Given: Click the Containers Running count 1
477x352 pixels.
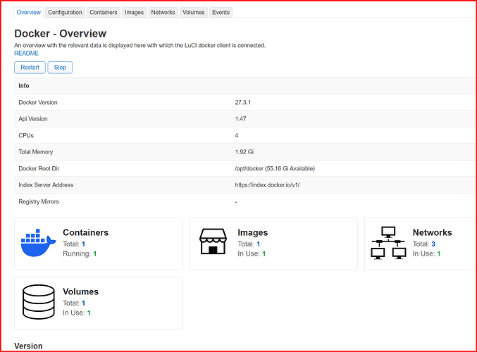Looking at the screenshot, I should [95, 254].
